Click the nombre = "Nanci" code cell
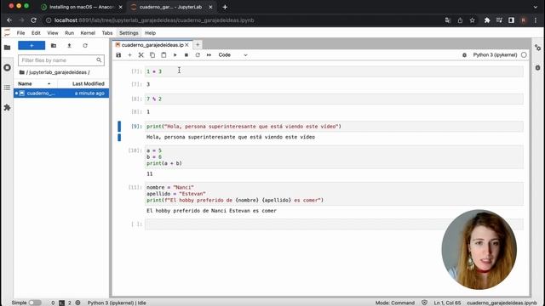This screenshot has width=545, height=306. coord(334,194)
